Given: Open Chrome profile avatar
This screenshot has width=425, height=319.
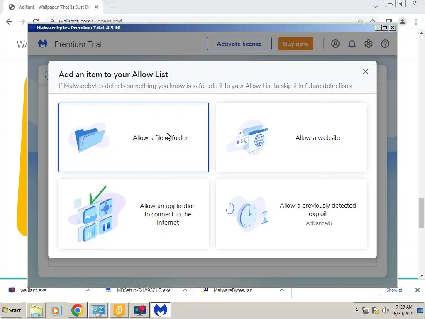Looking at the screenshot, I should (x=403, y=22).
